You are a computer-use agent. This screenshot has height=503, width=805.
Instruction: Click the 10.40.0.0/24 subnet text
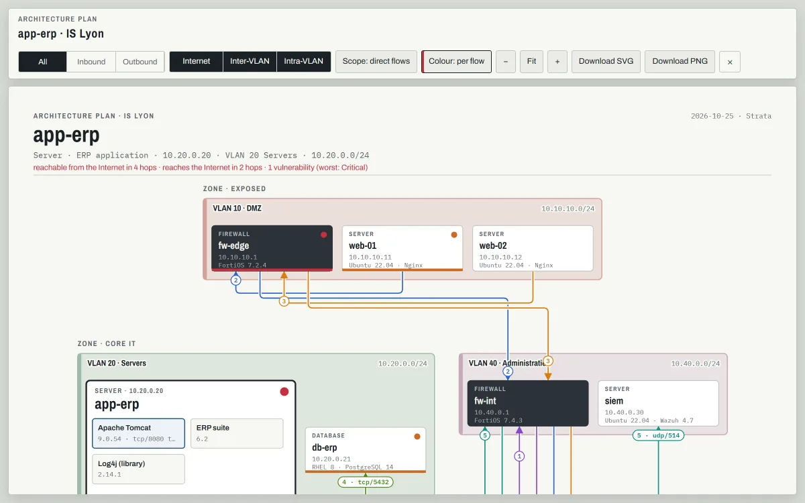click(x=695, y=364)
